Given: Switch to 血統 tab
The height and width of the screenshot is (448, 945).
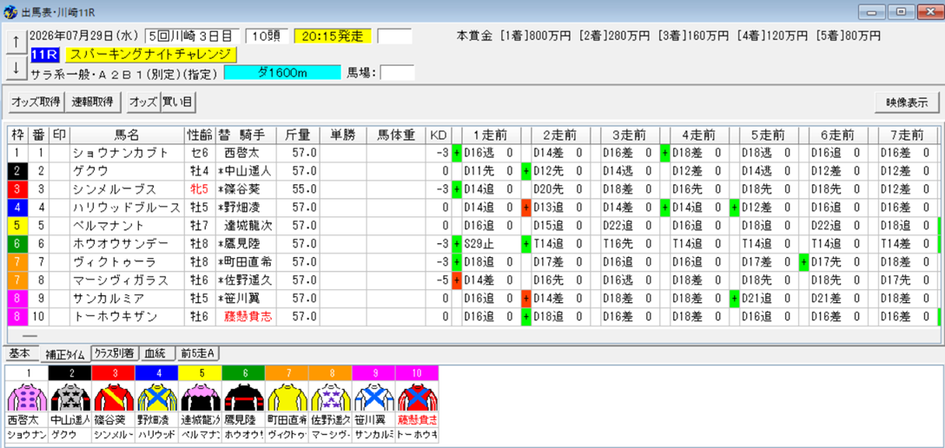Looking at the screenshot, I should 156,352.
